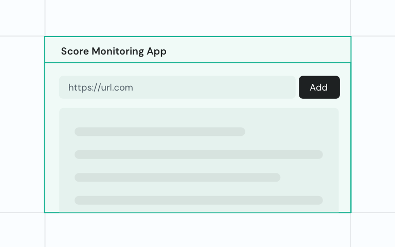The height and width of the screenshot is (247, 395).
Task: Click the results card above first placeholder line
Action: click(x=199, y=117)
